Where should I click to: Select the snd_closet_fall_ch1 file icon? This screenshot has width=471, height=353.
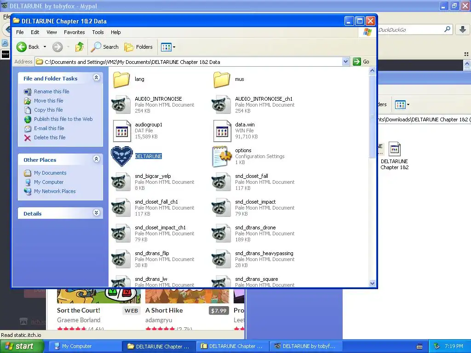pyautogui.click(x=121, y=208)
